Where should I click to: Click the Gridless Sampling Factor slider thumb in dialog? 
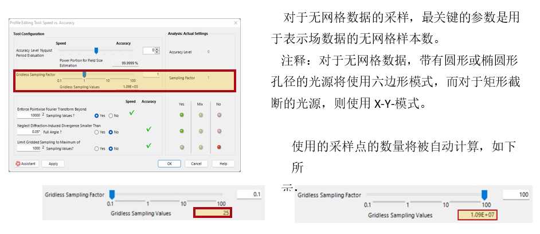[x=84, y=75]
